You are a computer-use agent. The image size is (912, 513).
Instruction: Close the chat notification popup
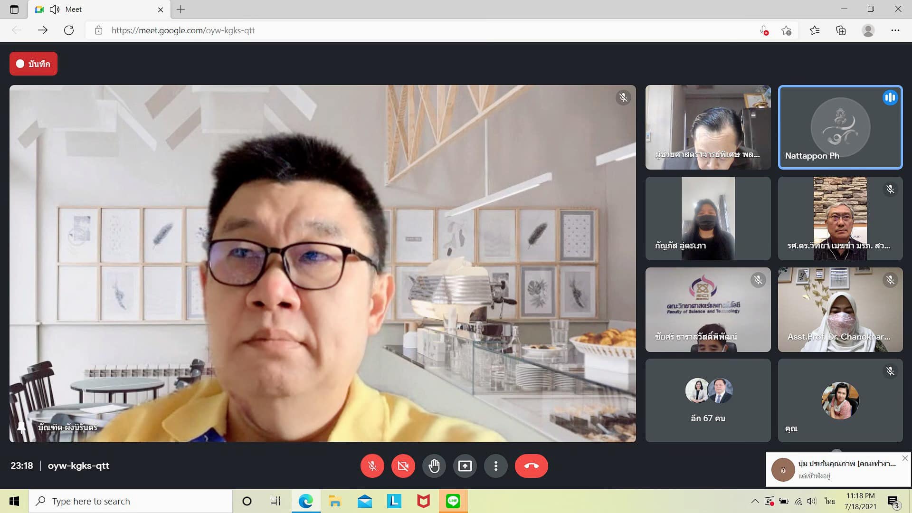(904, 458)
